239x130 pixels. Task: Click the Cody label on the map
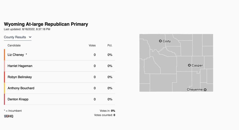click(167, 41)
